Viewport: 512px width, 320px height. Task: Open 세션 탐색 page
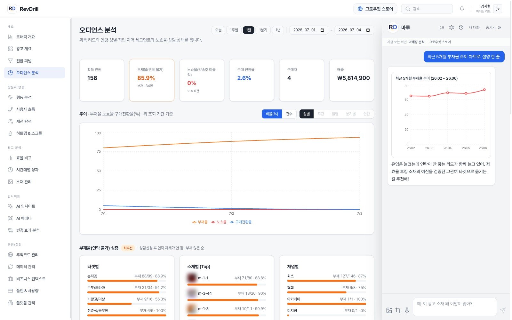click(34, 121)
